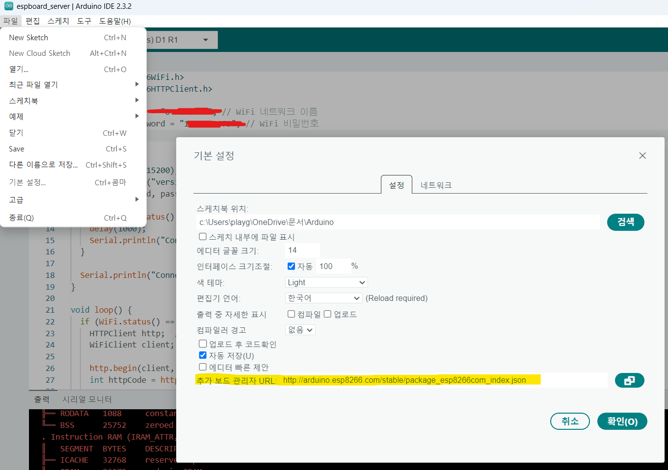This screenshot has width=668, height=470.
Task: Enable verbose output for 컴파일
Action: point(291,314)
